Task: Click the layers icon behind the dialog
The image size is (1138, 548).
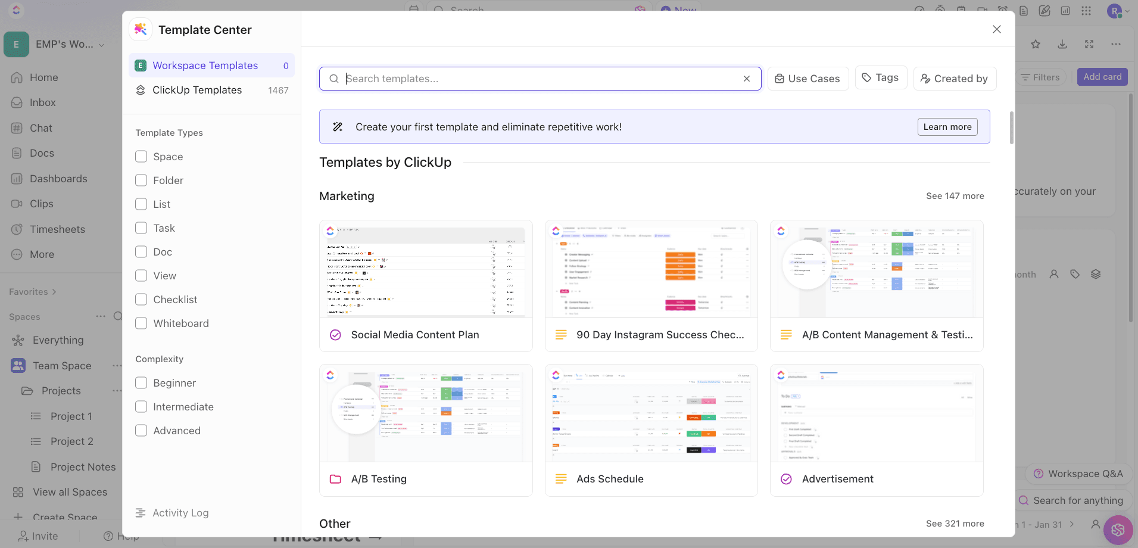Action: point(1096,274)
